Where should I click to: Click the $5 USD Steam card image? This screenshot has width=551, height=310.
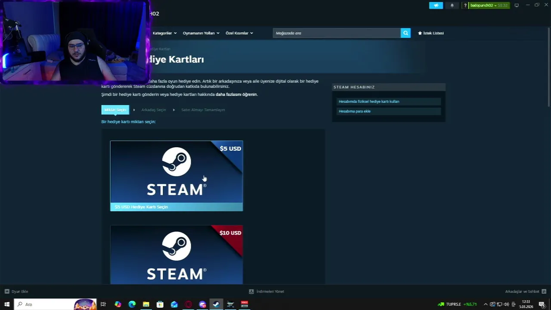tap(176, 172)
